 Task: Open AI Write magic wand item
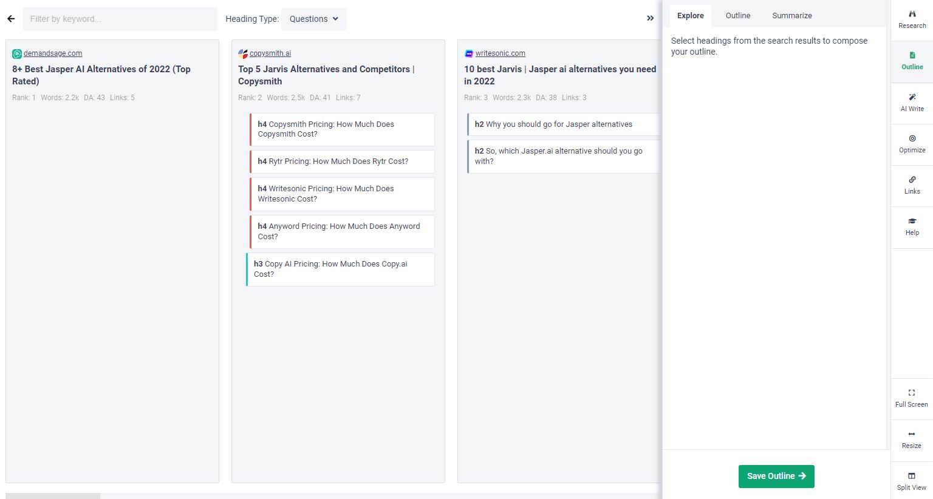click(x=912, y=103)
